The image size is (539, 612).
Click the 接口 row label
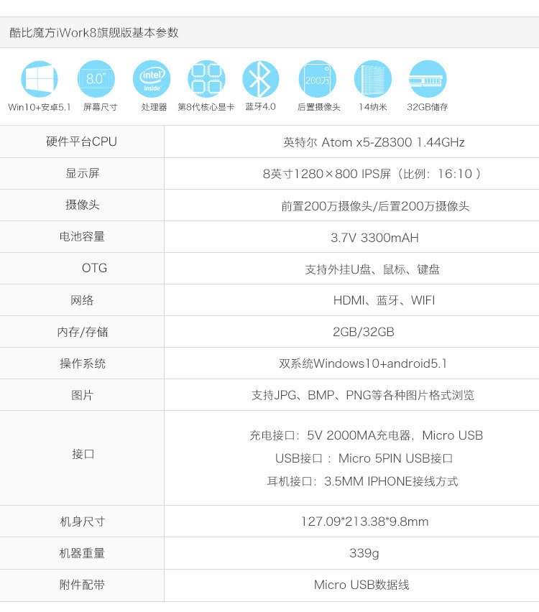83,454
